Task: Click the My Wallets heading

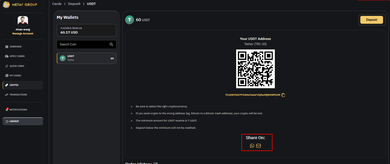Action: [67, 17]
